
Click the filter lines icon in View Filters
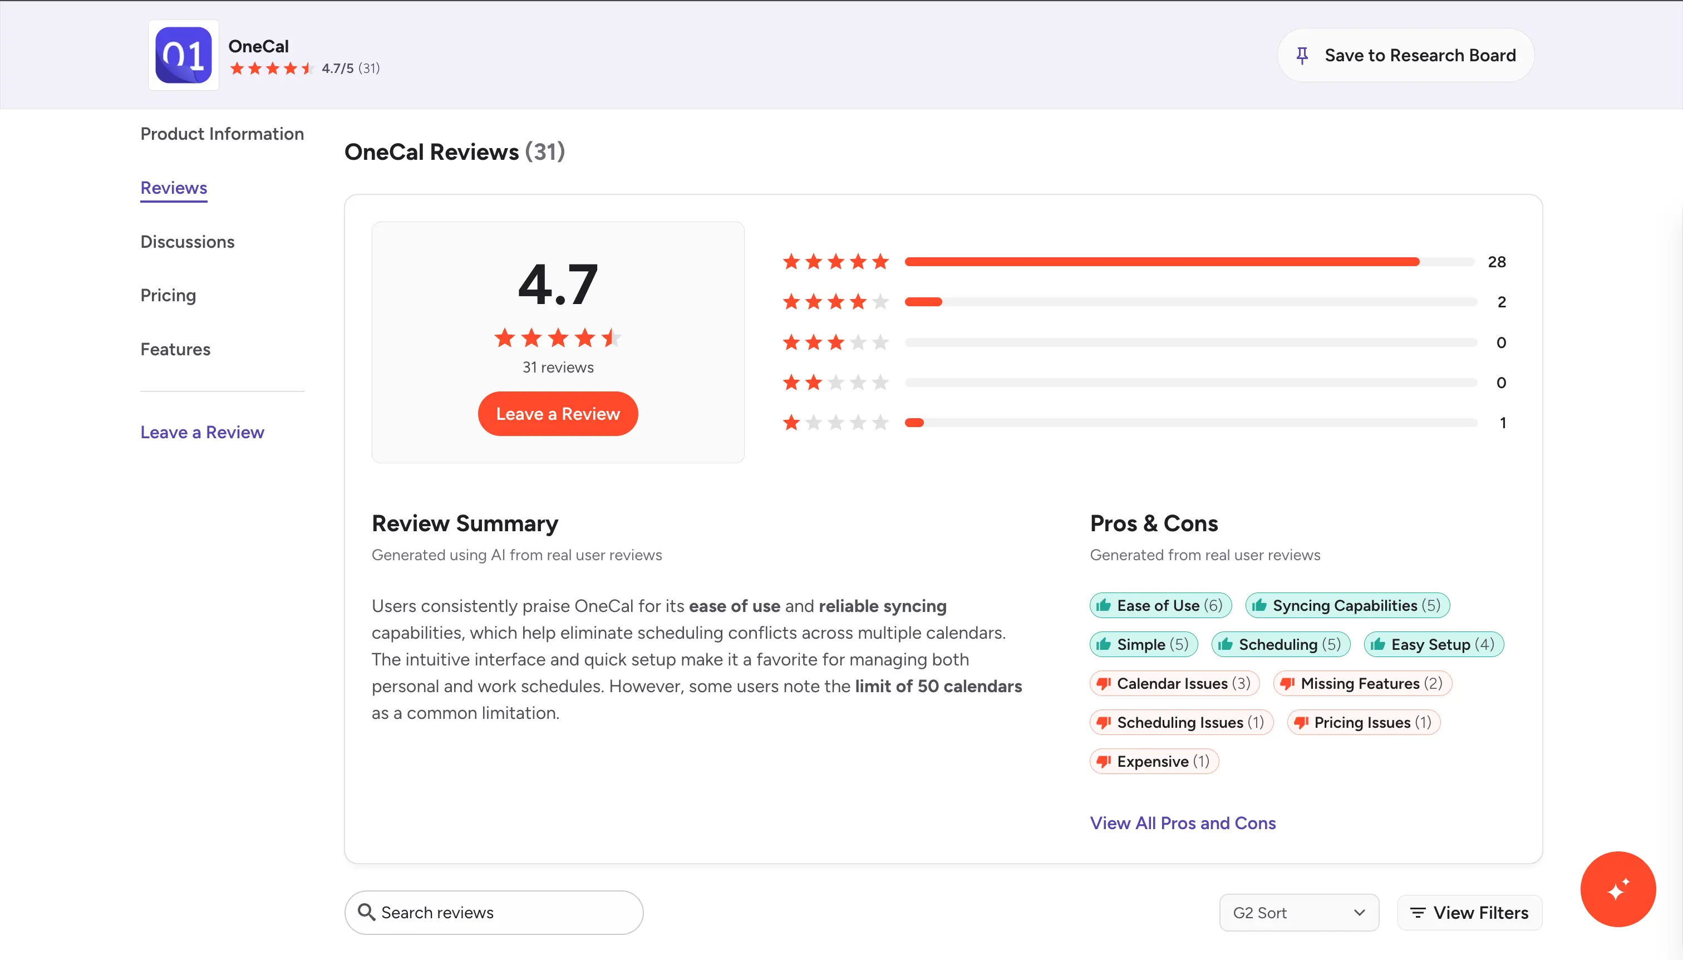(x=1418, y=913)
